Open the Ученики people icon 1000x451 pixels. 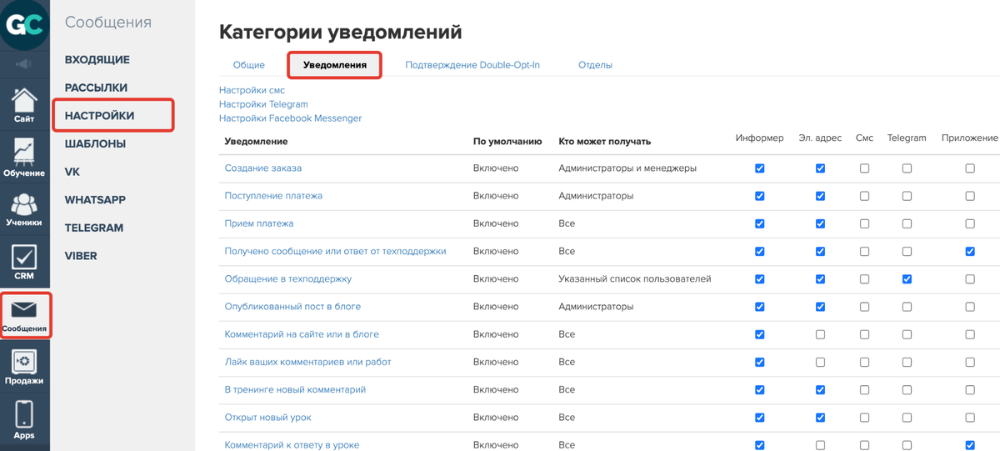pos(24,208)
